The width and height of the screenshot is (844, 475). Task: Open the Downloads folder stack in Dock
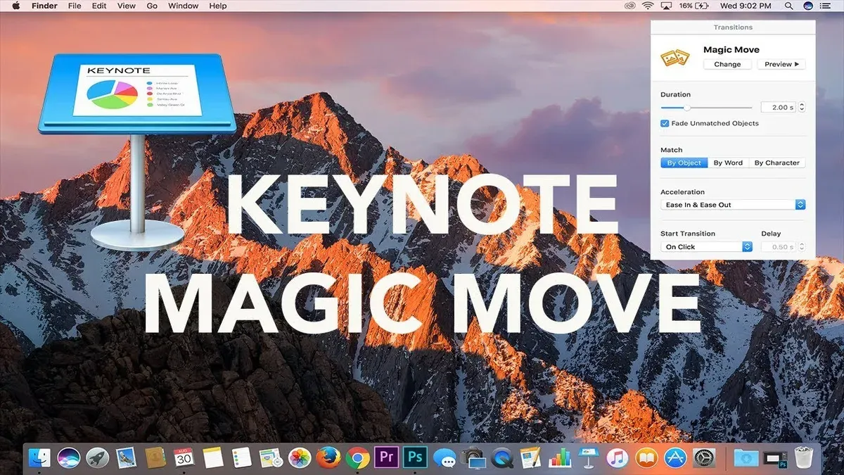(x=746, y=458)
